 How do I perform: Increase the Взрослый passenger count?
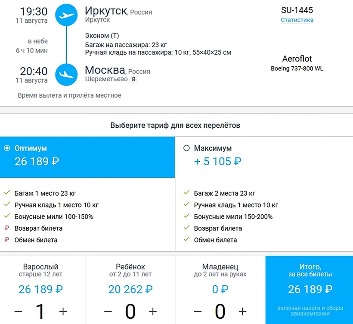[x=63, y=311]
